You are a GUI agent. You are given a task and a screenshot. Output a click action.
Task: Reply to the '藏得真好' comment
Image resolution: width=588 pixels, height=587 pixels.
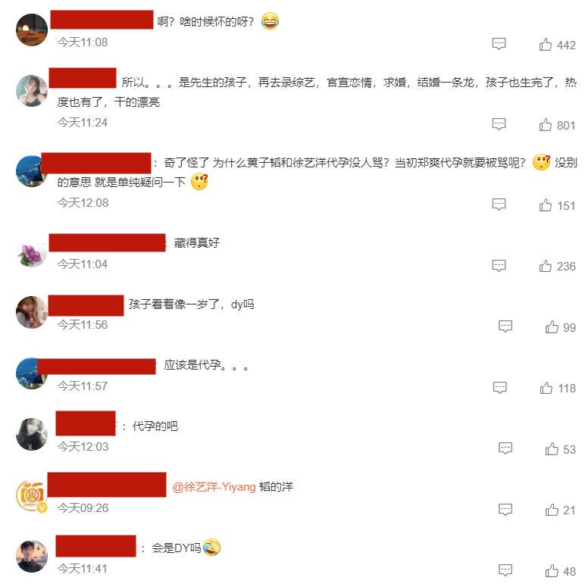point(499,265)
